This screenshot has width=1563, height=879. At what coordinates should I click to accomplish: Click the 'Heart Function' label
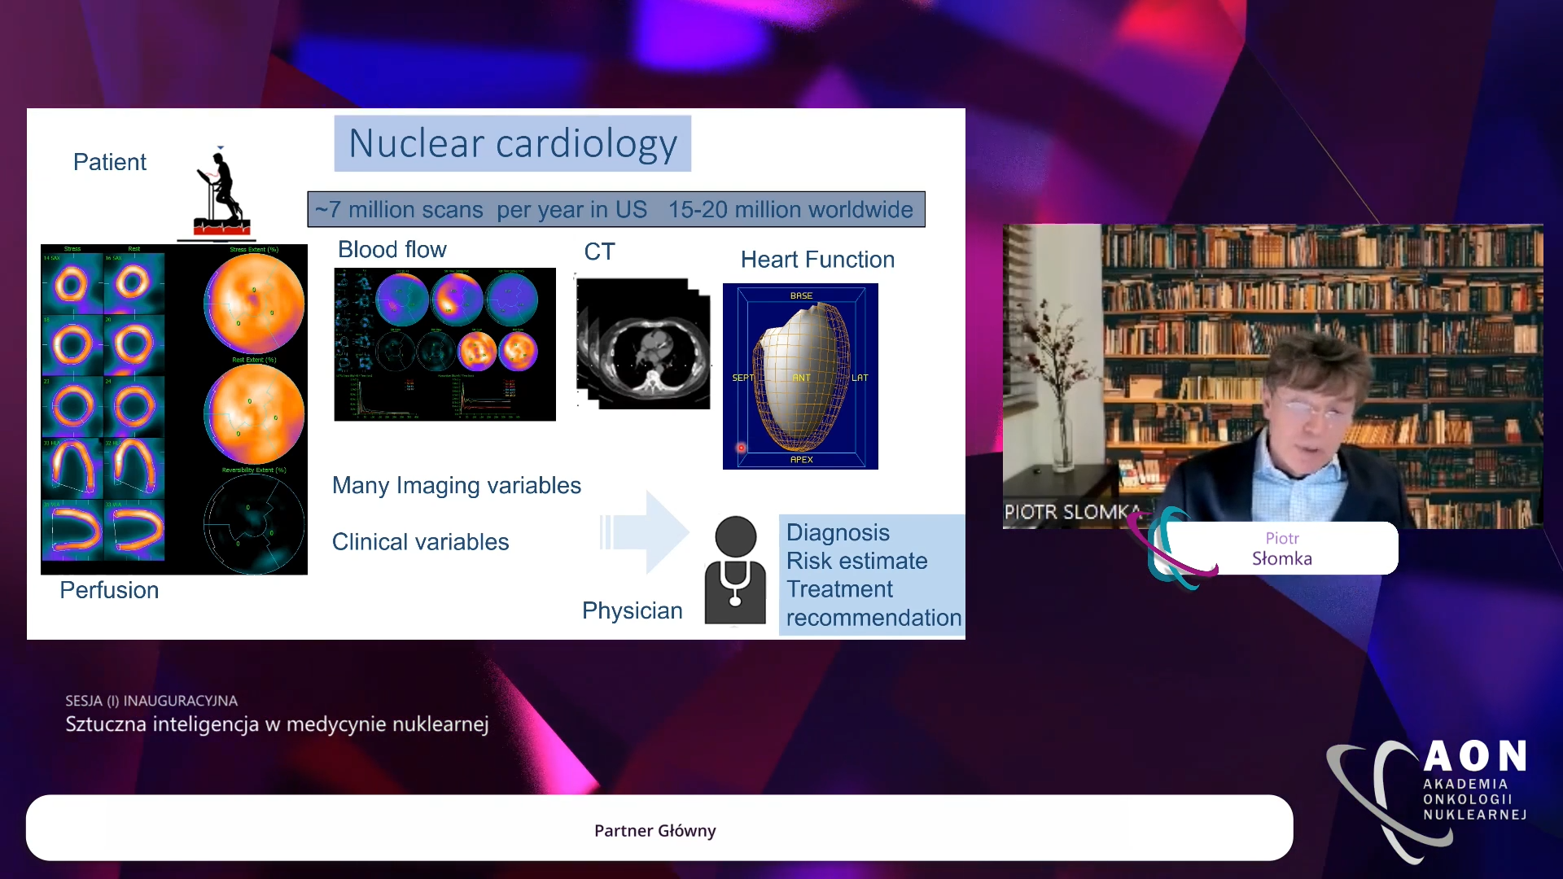point(817,260)
